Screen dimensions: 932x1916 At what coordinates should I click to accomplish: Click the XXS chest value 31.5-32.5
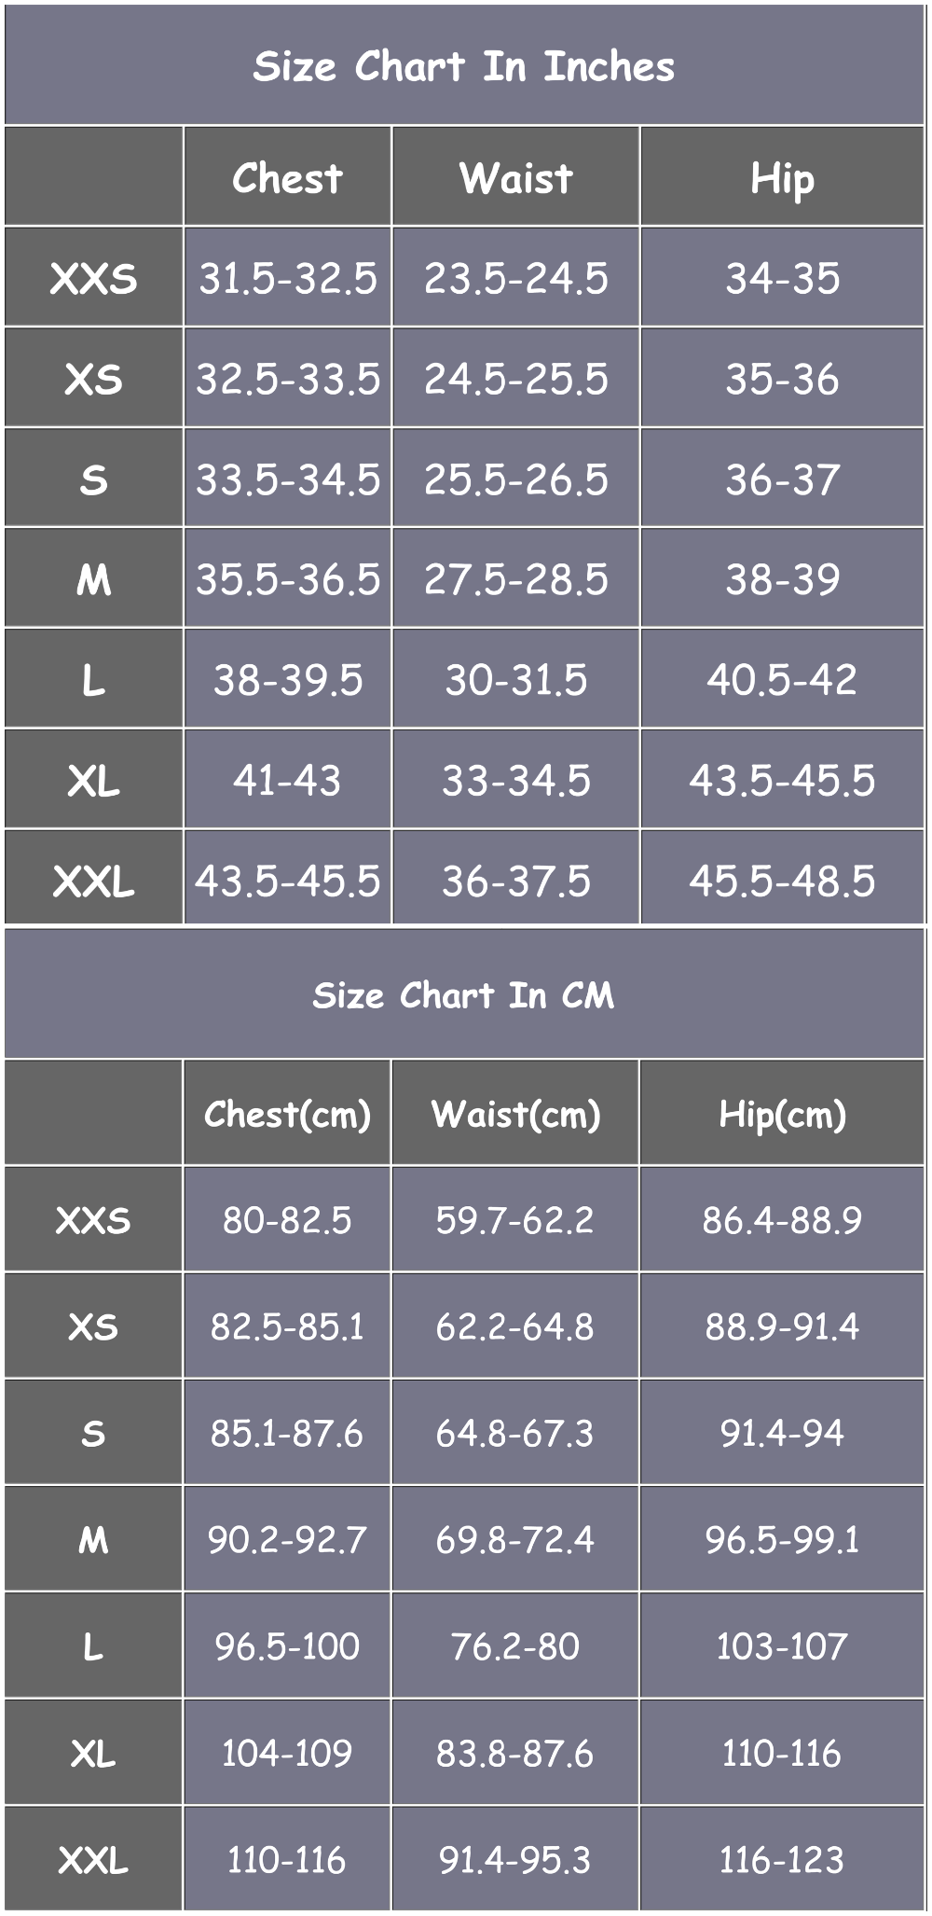pos(287,278)
